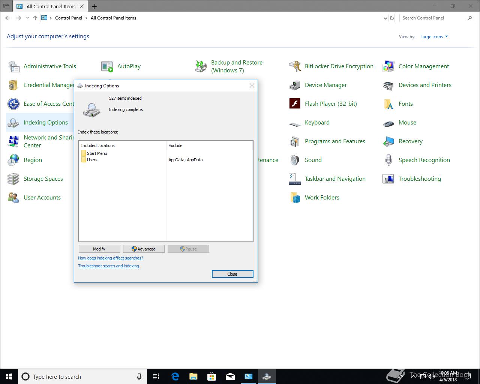Open 'Troubleshoot search and indexing' link
The width and height of the screenshot is (480, 384).
click(x=108, y=266)
